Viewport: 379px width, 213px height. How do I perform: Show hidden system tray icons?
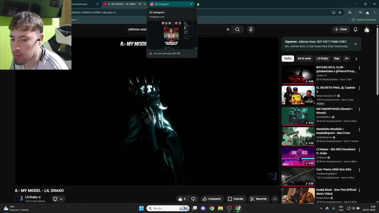[321, 208]
